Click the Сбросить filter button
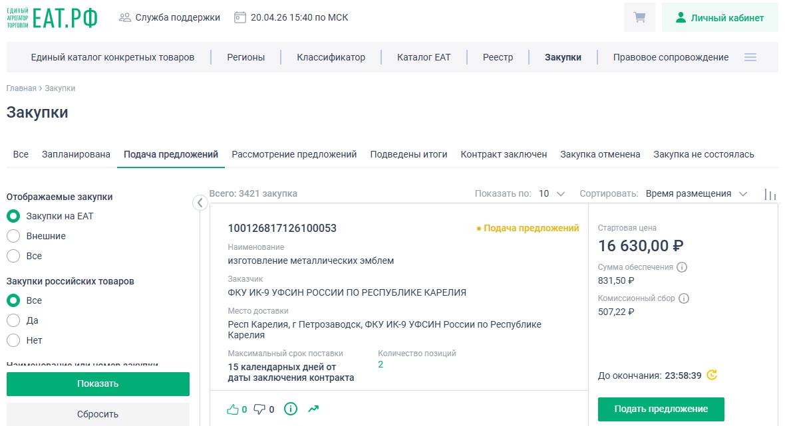 coord(98,414)
